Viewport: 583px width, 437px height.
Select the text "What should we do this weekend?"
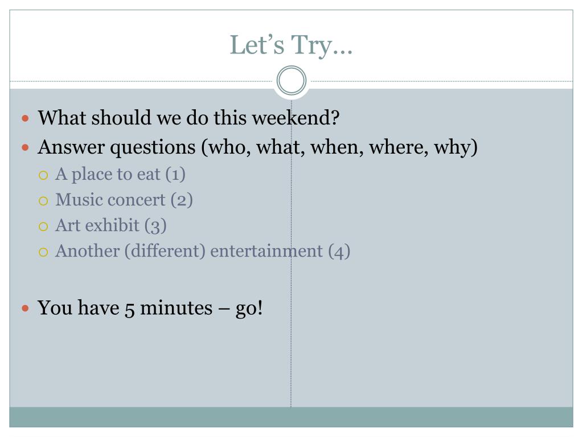[188, 118]
